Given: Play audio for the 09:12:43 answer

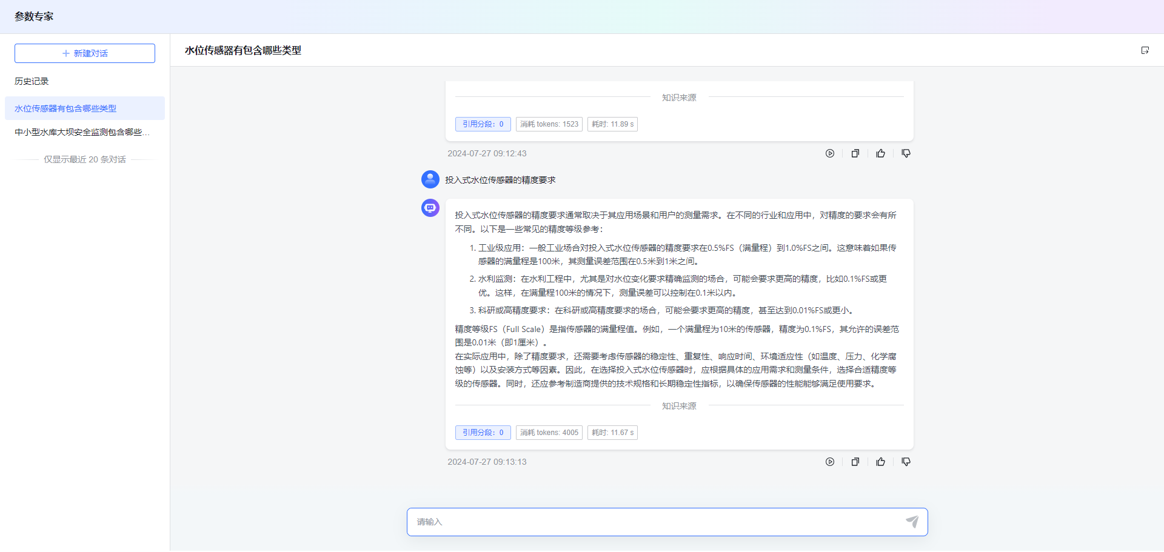Looking at the screenshot, I should tap(830, 154).
